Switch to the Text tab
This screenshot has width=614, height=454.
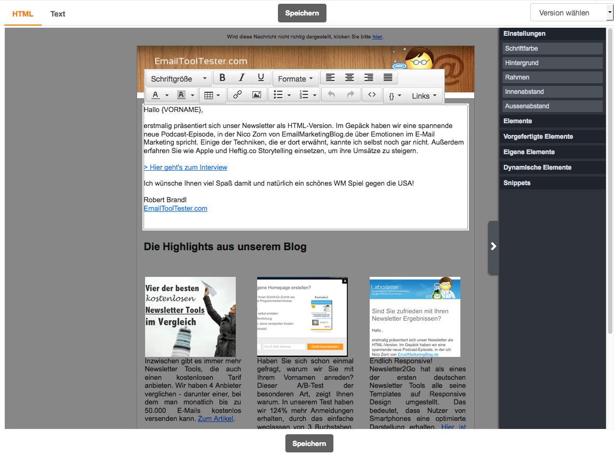click(58, 14)
